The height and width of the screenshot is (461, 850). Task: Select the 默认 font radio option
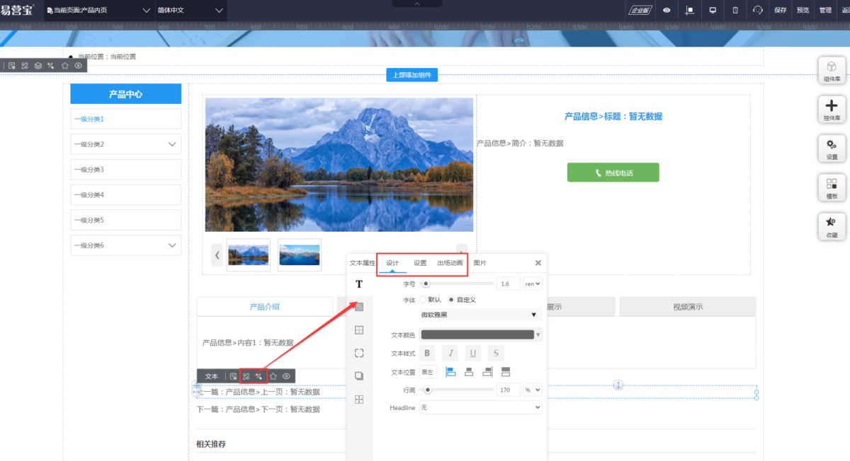(424, 300)
